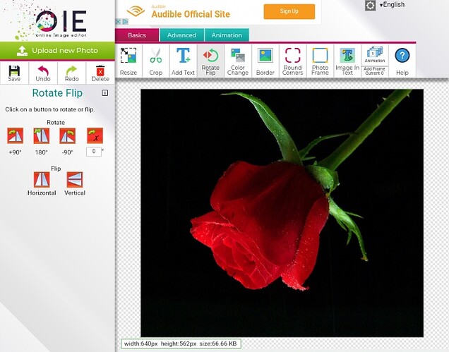The width and height of the screenshot is (449, 352).
Task: Switch to the Animation tab
Action: tap(227, 35)
